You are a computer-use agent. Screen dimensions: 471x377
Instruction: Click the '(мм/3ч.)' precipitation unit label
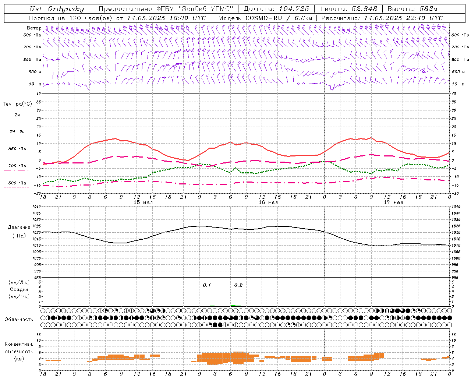coord(19,282)
